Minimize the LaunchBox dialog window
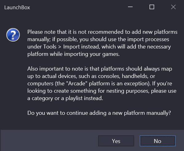184x151 pixels. coord(130,7)
